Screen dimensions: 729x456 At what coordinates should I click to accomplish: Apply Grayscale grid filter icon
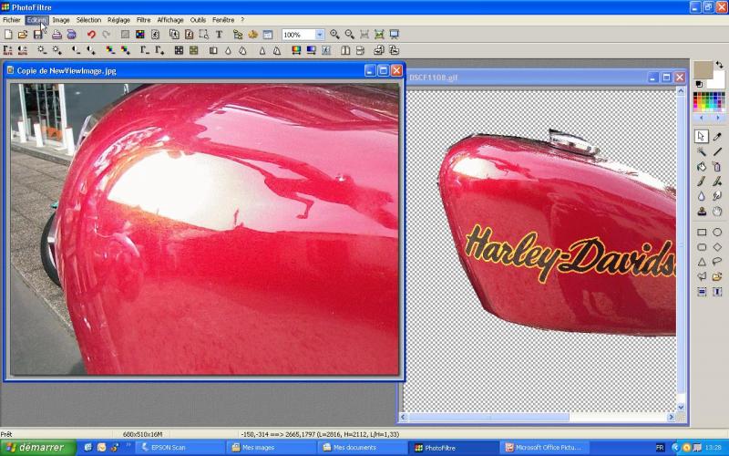(x=179, y=50)
